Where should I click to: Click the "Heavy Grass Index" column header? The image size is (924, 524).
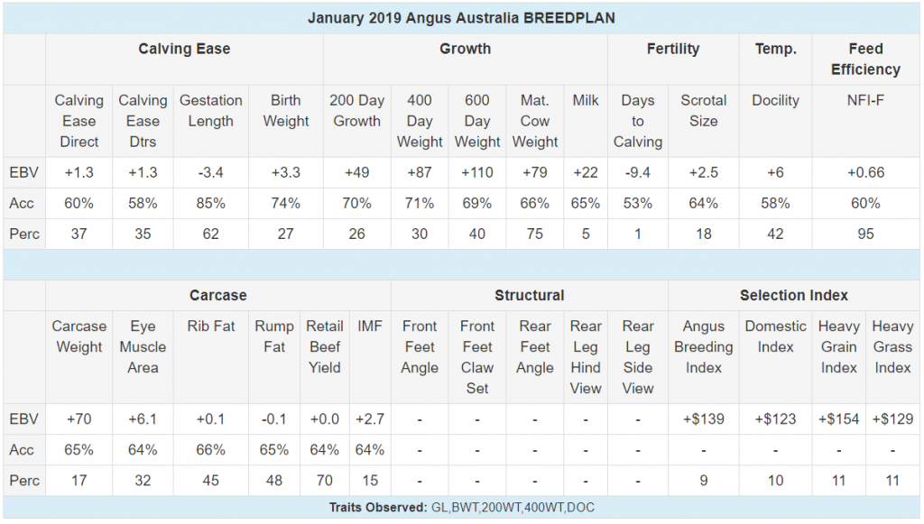click(892, 347)
